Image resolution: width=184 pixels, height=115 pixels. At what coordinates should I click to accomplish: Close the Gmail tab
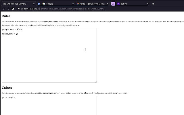[x=107, y=4]
